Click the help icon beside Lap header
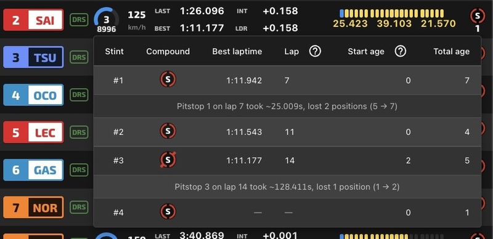The width and height of the screenshot is (493, 239). pos(315,51)
